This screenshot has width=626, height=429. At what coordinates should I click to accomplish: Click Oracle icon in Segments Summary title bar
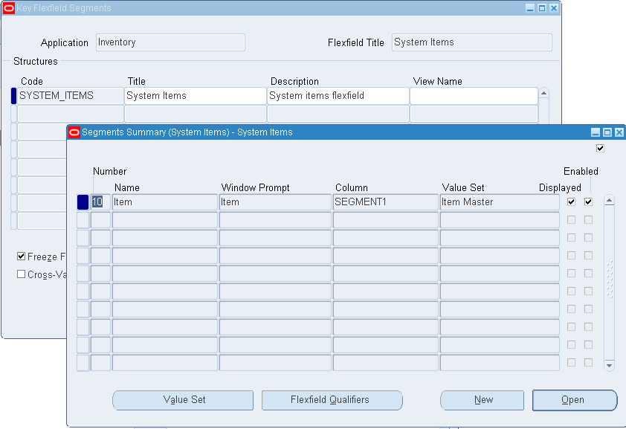[x=74, y=132]
